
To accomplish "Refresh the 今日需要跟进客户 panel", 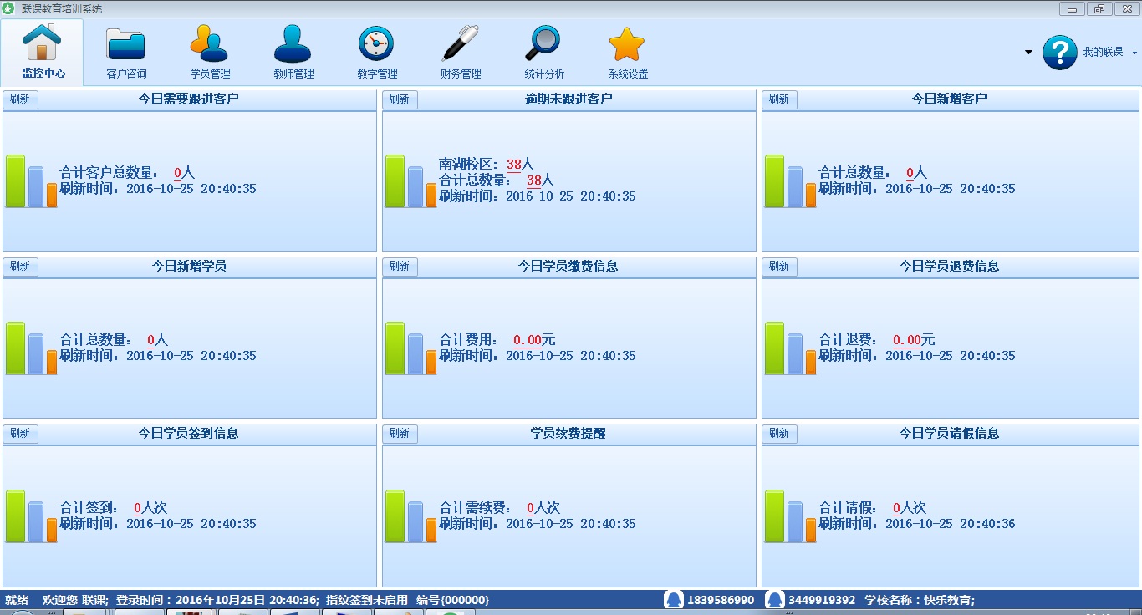I will (20, 99).
